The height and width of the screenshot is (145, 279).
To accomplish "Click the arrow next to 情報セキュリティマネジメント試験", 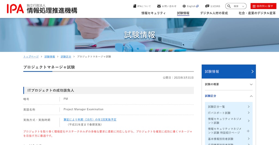I will (248, 121).
